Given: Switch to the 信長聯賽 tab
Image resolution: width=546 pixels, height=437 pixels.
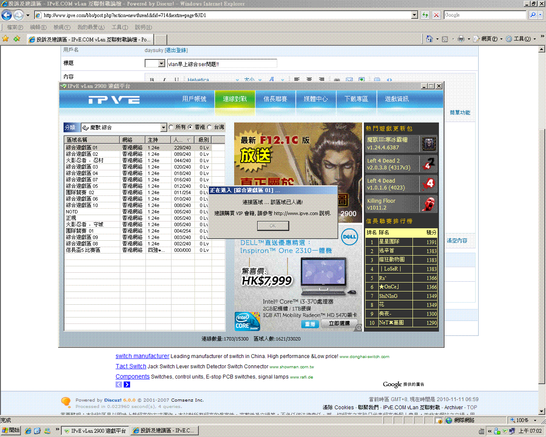Looking at the screenshot, I should click(275, 99).
